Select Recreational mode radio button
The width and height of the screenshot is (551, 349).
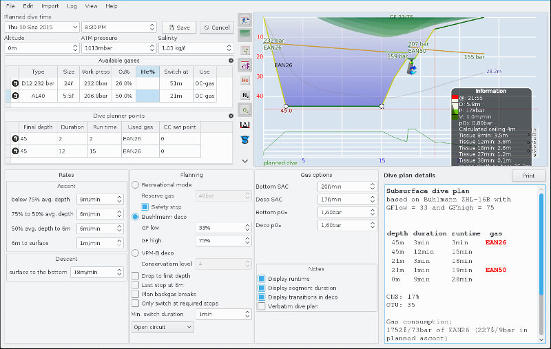[135, 185]
